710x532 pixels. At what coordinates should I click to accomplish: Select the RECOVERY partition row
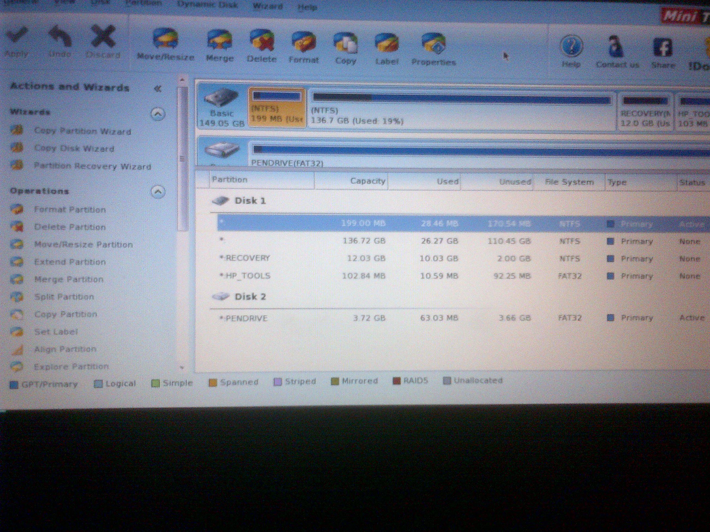(463, 258)
